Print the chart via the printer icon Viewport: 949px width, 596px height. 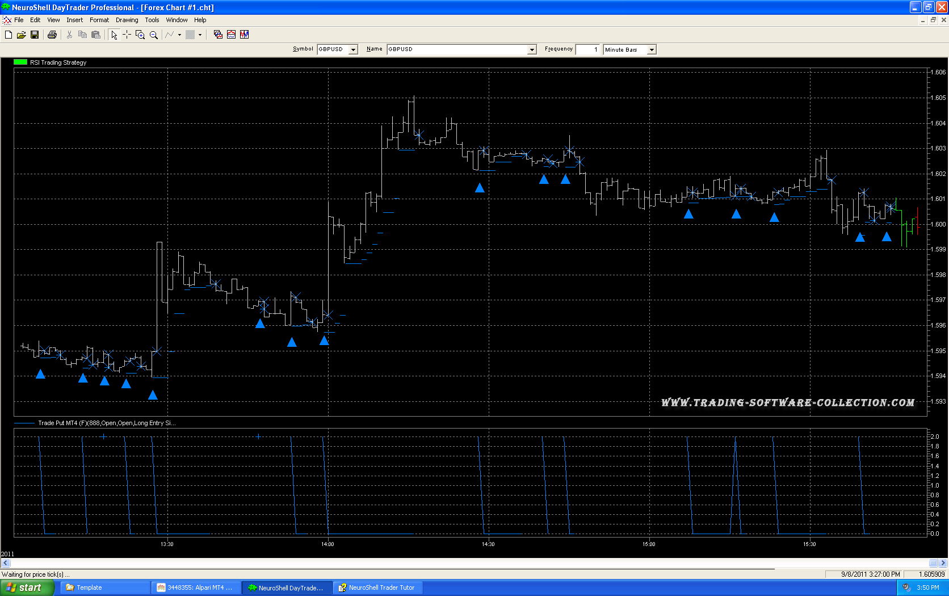tap(52, 35)
